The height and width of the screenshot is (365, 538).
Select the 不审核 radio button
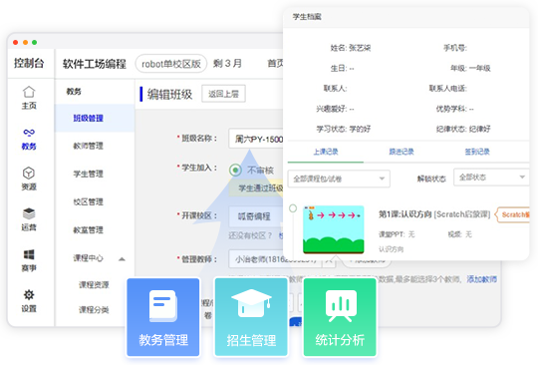tap(235, 170)
